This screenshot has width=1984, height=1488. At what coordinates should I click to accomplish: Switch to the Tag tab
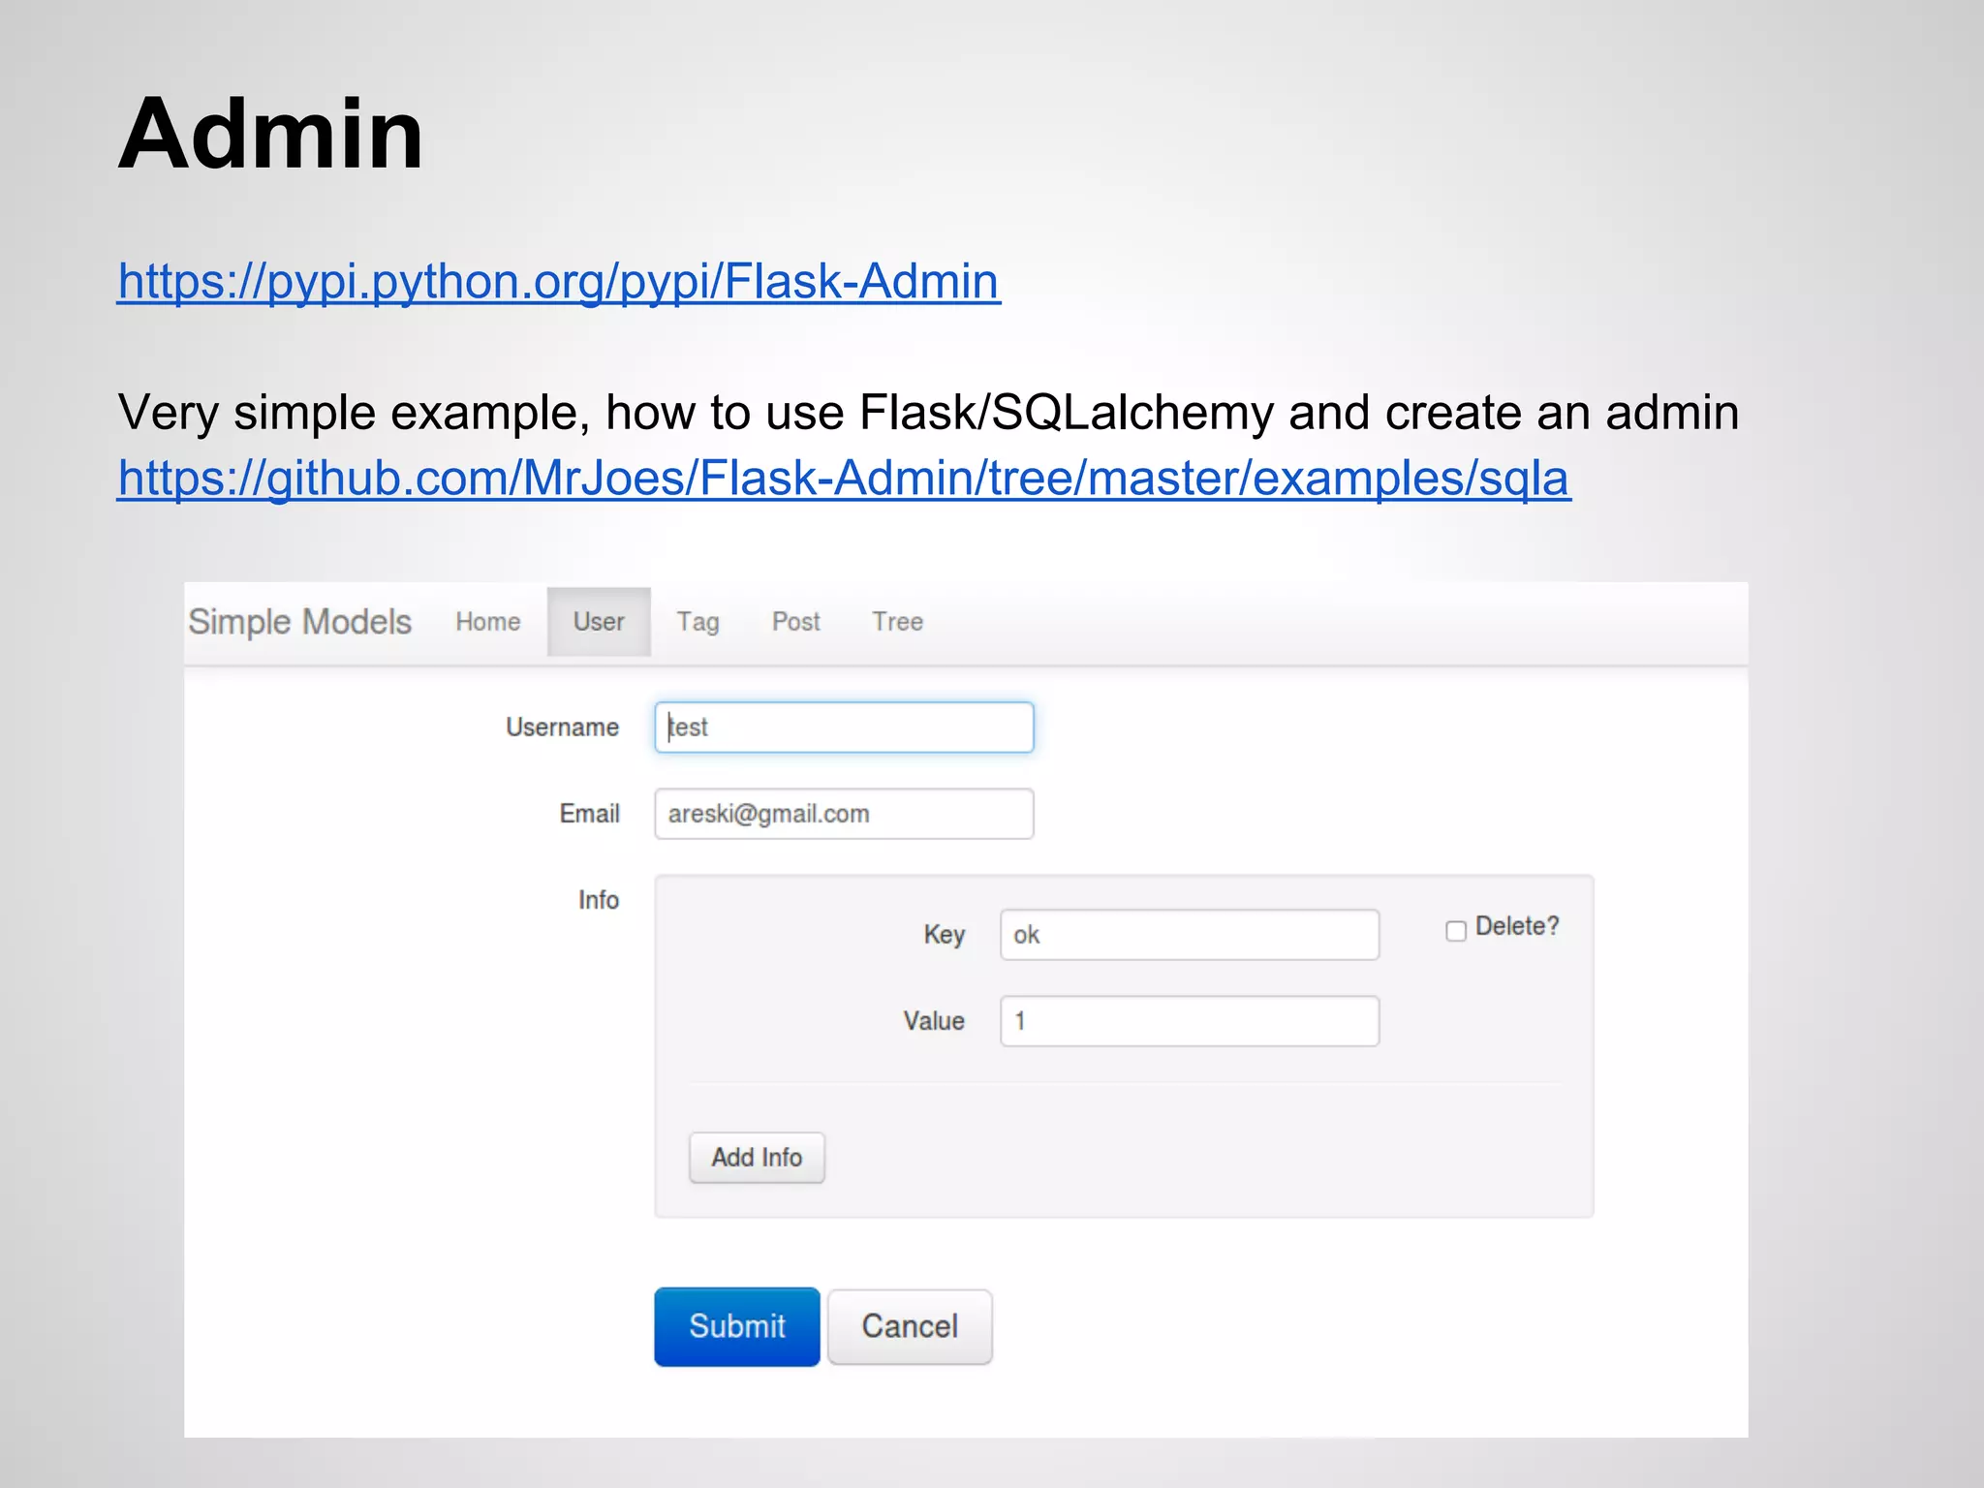(697, 622)
